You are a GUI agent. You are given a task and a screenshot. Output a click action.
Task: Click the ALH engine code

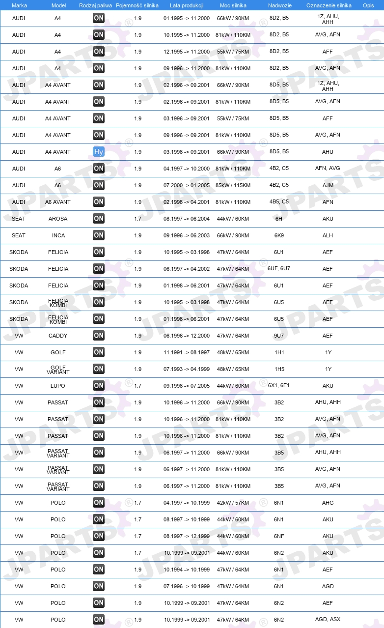(x=328, y=235)
